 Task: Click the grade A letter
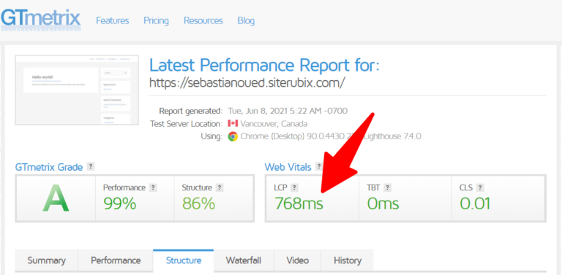click(56, 198)
